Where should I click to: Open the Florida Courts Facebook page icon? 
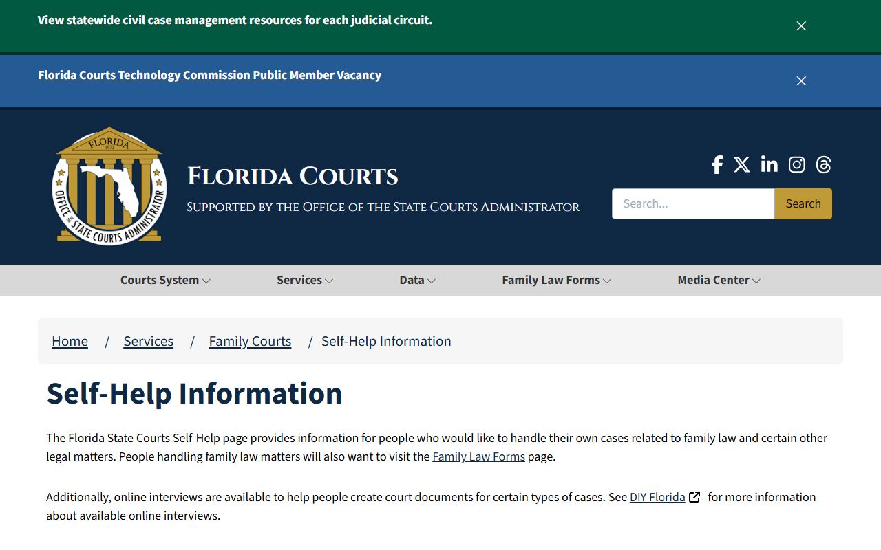[717, 165]
